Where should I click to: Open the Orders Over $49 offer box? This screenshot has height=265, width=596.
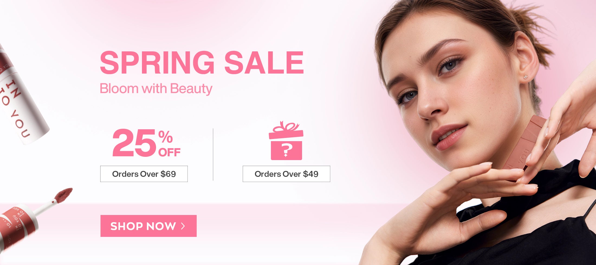(x=286, y=174)
